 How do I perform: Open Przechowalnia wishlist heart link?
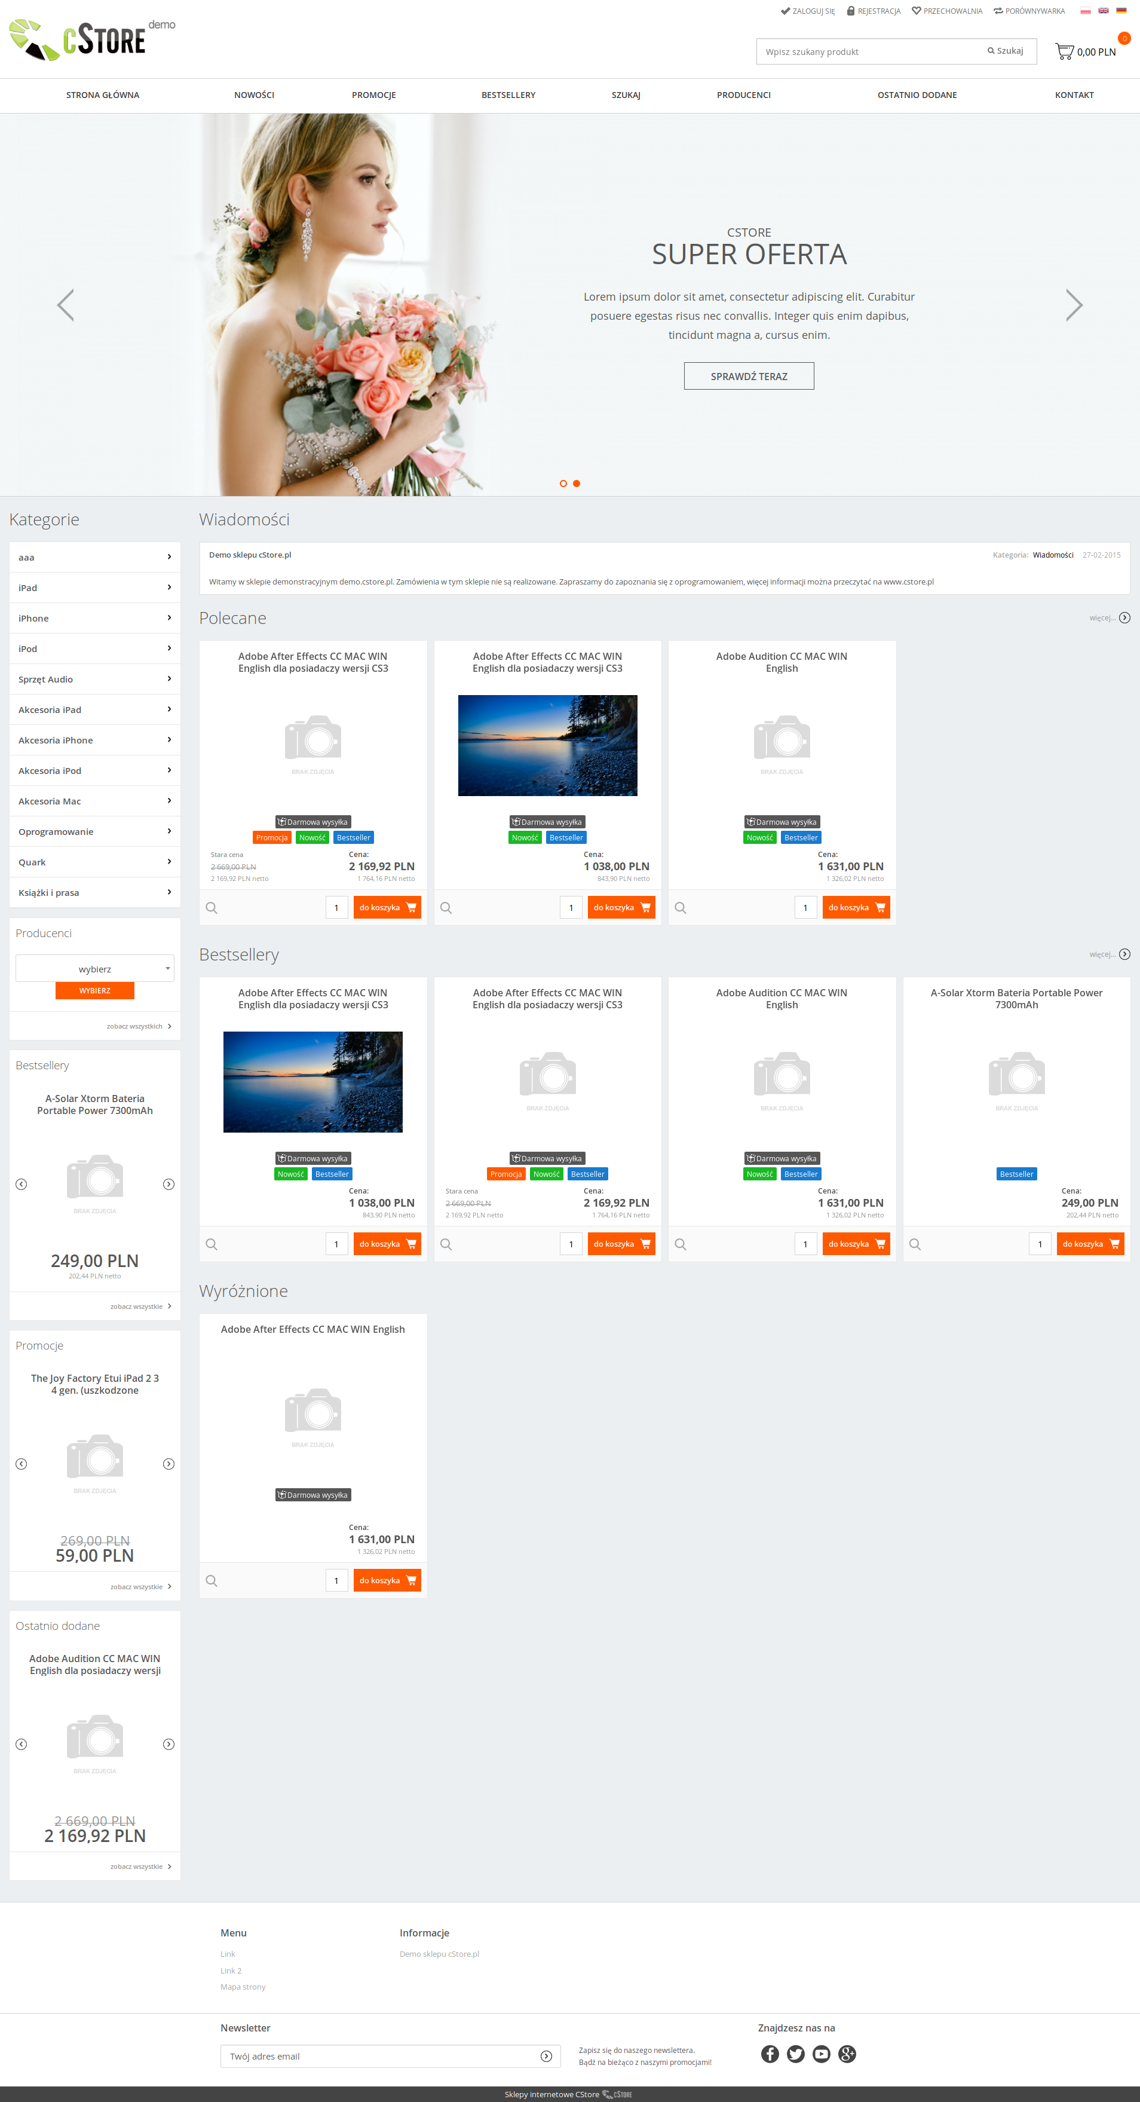(947, 11)
